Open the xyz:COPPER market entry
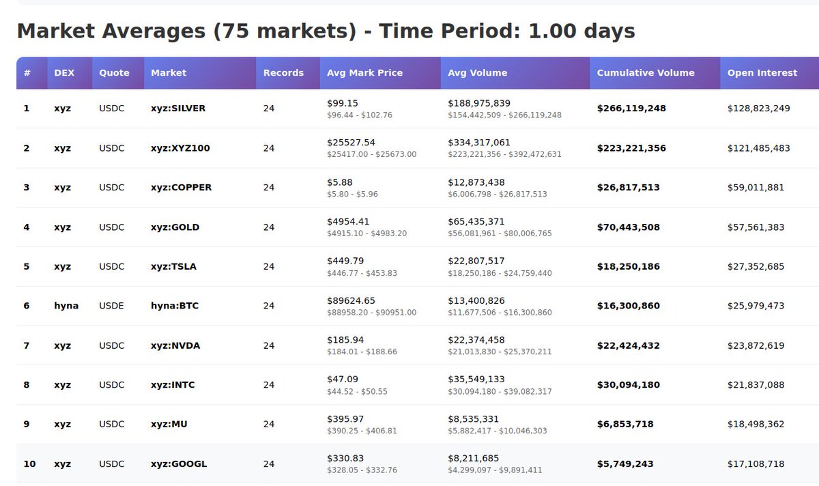 (179, 187)
